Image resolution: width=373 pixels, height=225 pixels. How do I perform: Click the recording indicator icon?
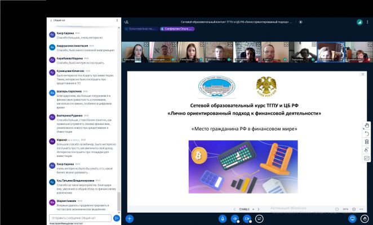click(x=301, y=22)
